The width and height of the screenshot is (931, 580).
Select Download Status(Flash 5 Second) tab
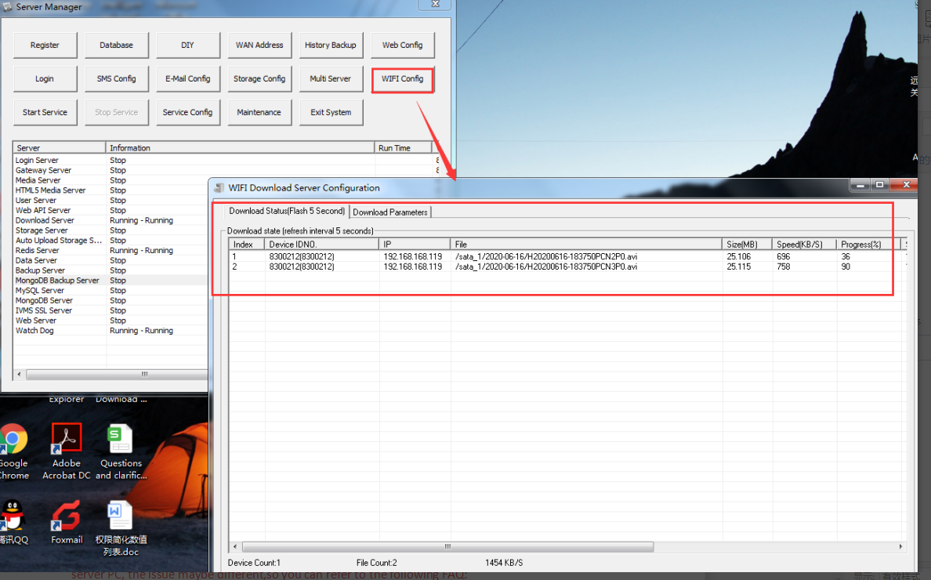287,212
